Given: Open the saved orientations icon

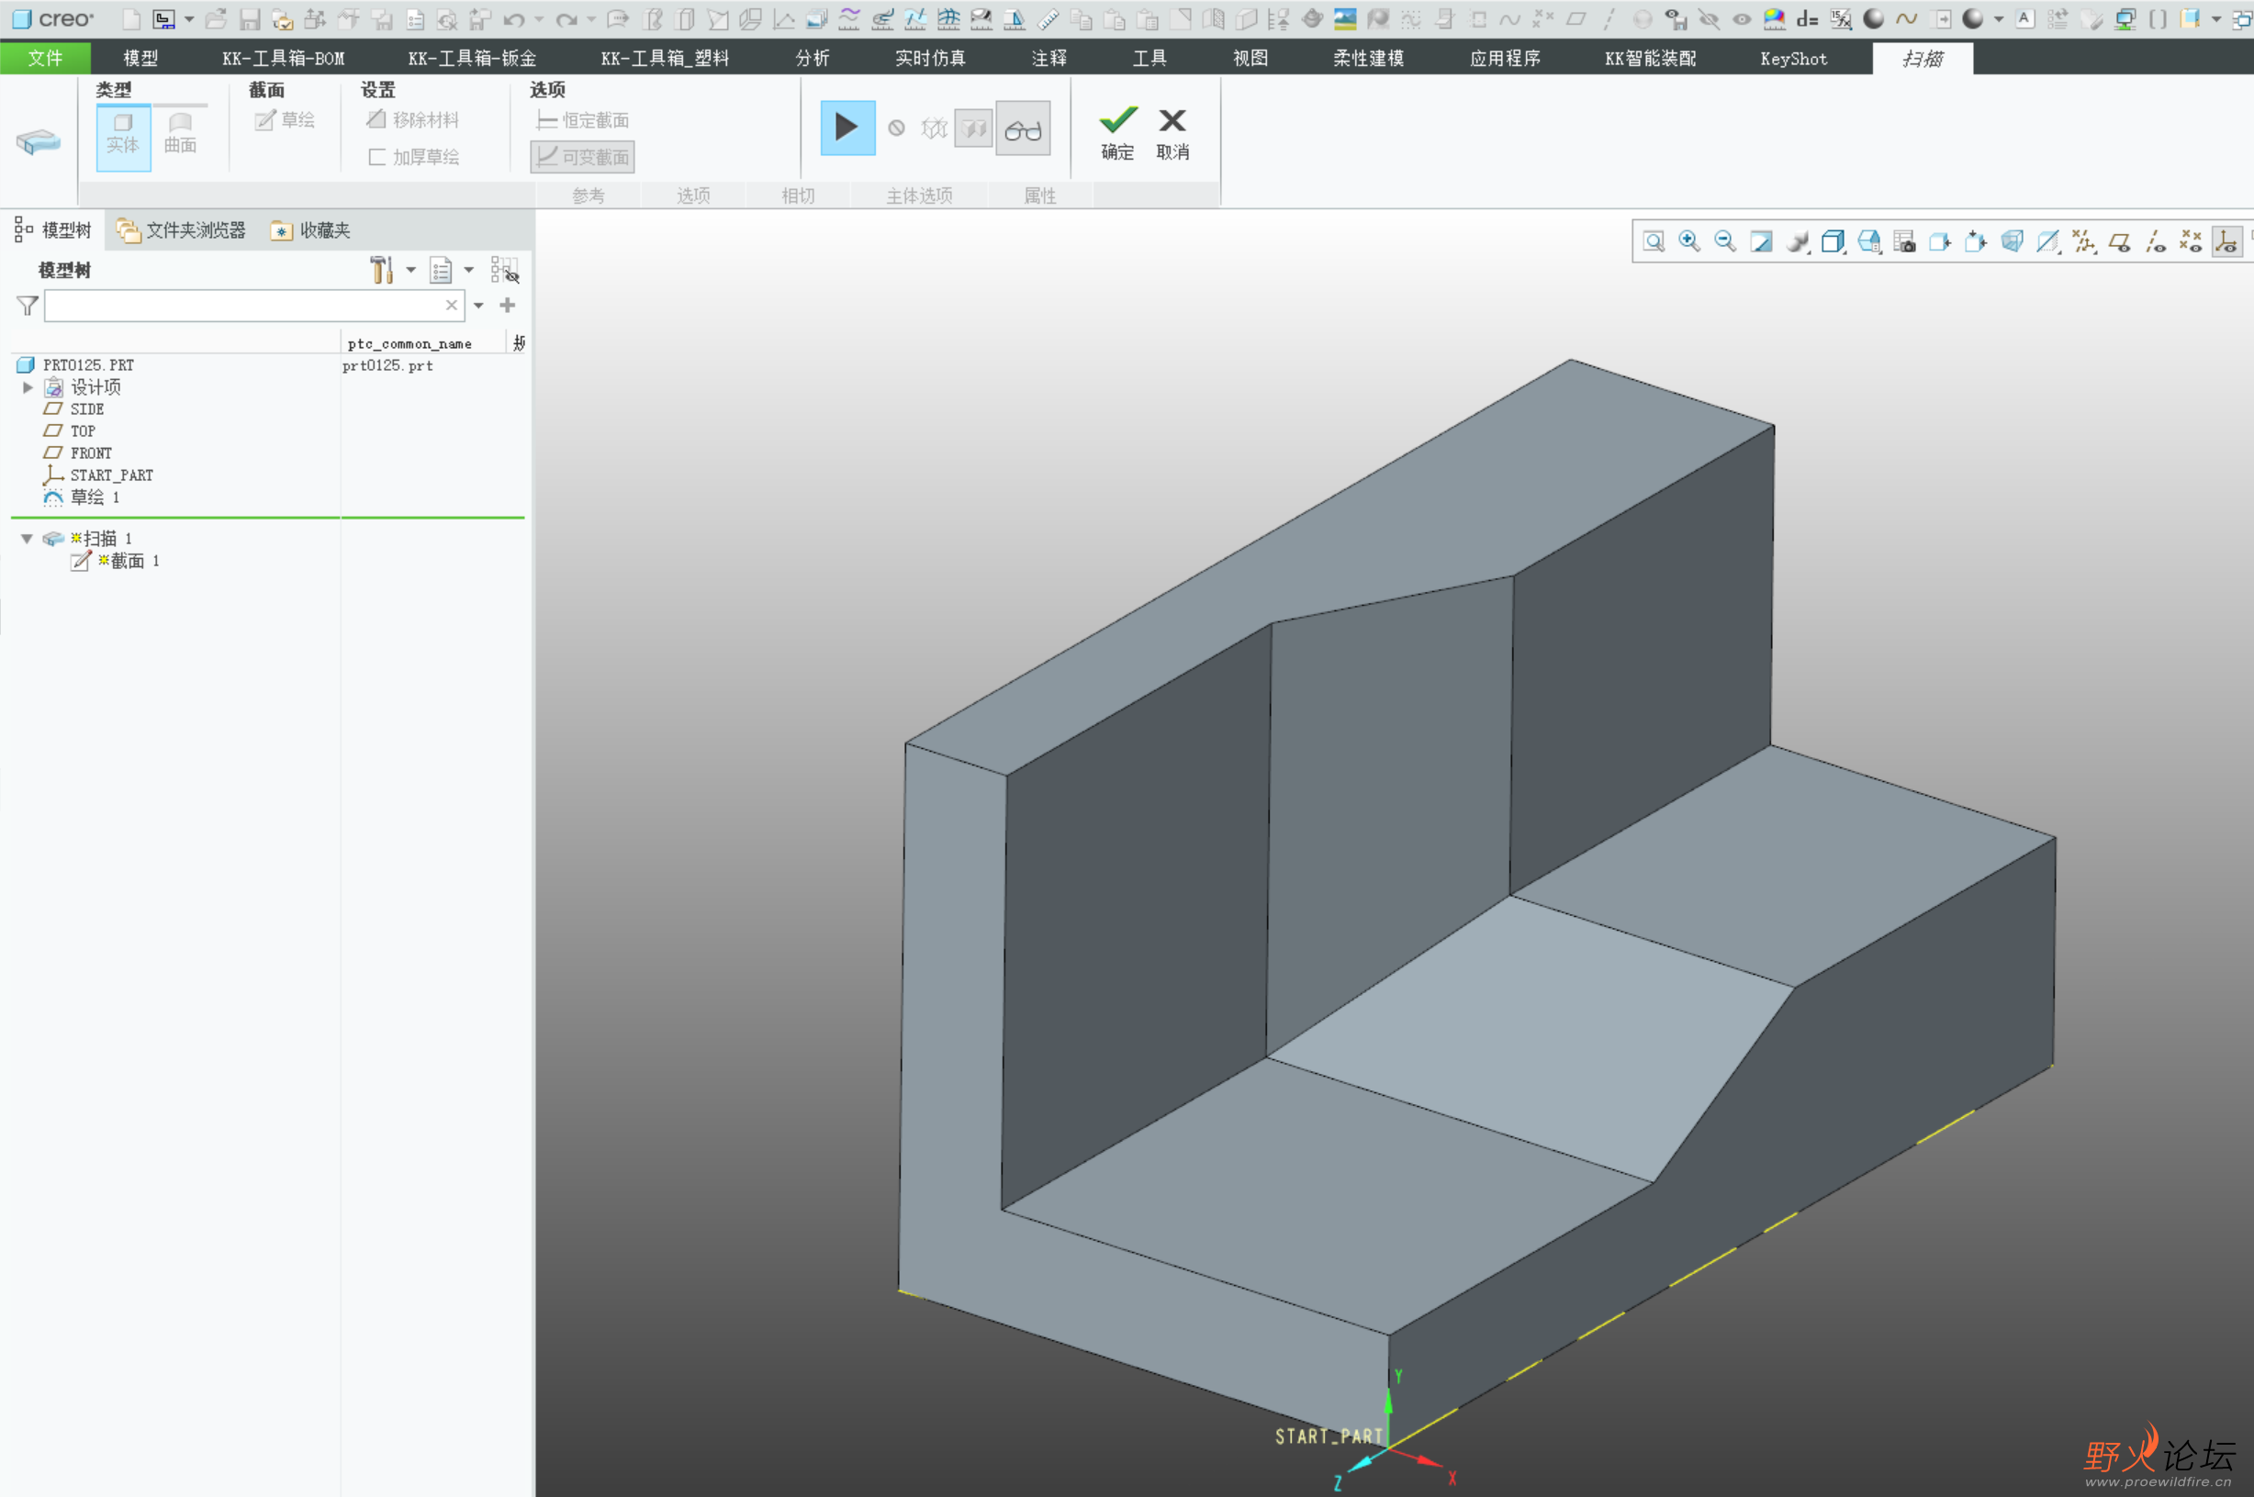Looking at the screenshot, I should [x=1869, y=241].
